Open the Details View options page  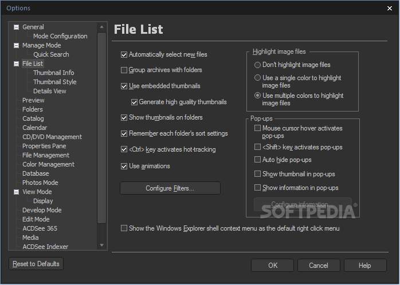click(x=49, y=91)
